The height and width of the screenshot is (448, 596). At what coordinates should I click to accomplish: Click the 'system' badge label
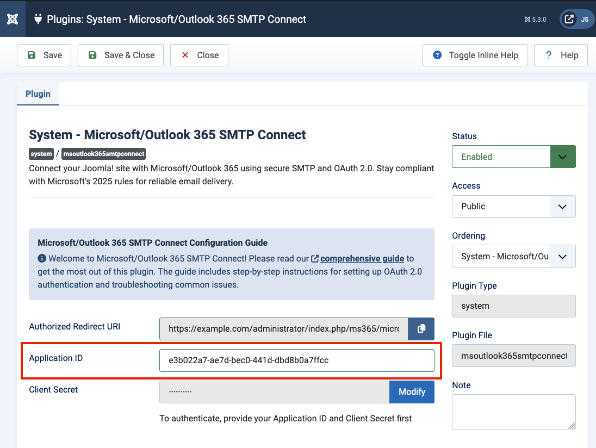click(41, 154)
